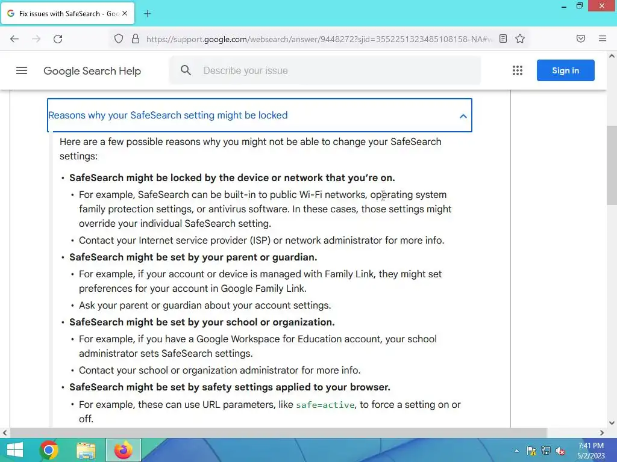Click the URL address bar
The image size is (617, 462).
[x=319, y=39]
